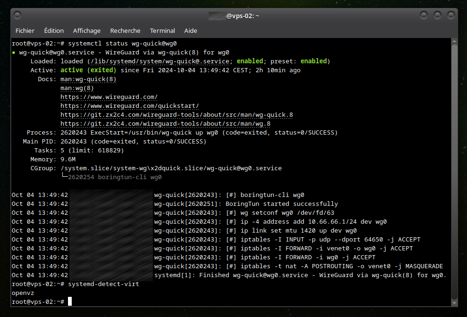
Task: Click the 'Process: 2620243 ExecStart' line
Action: coord(182,133)
